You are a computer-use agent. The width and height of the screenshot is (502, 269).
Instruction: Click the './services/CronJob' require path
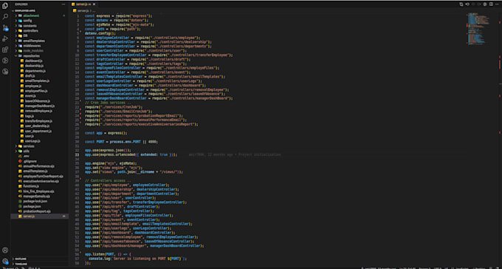tap(119, 107)
